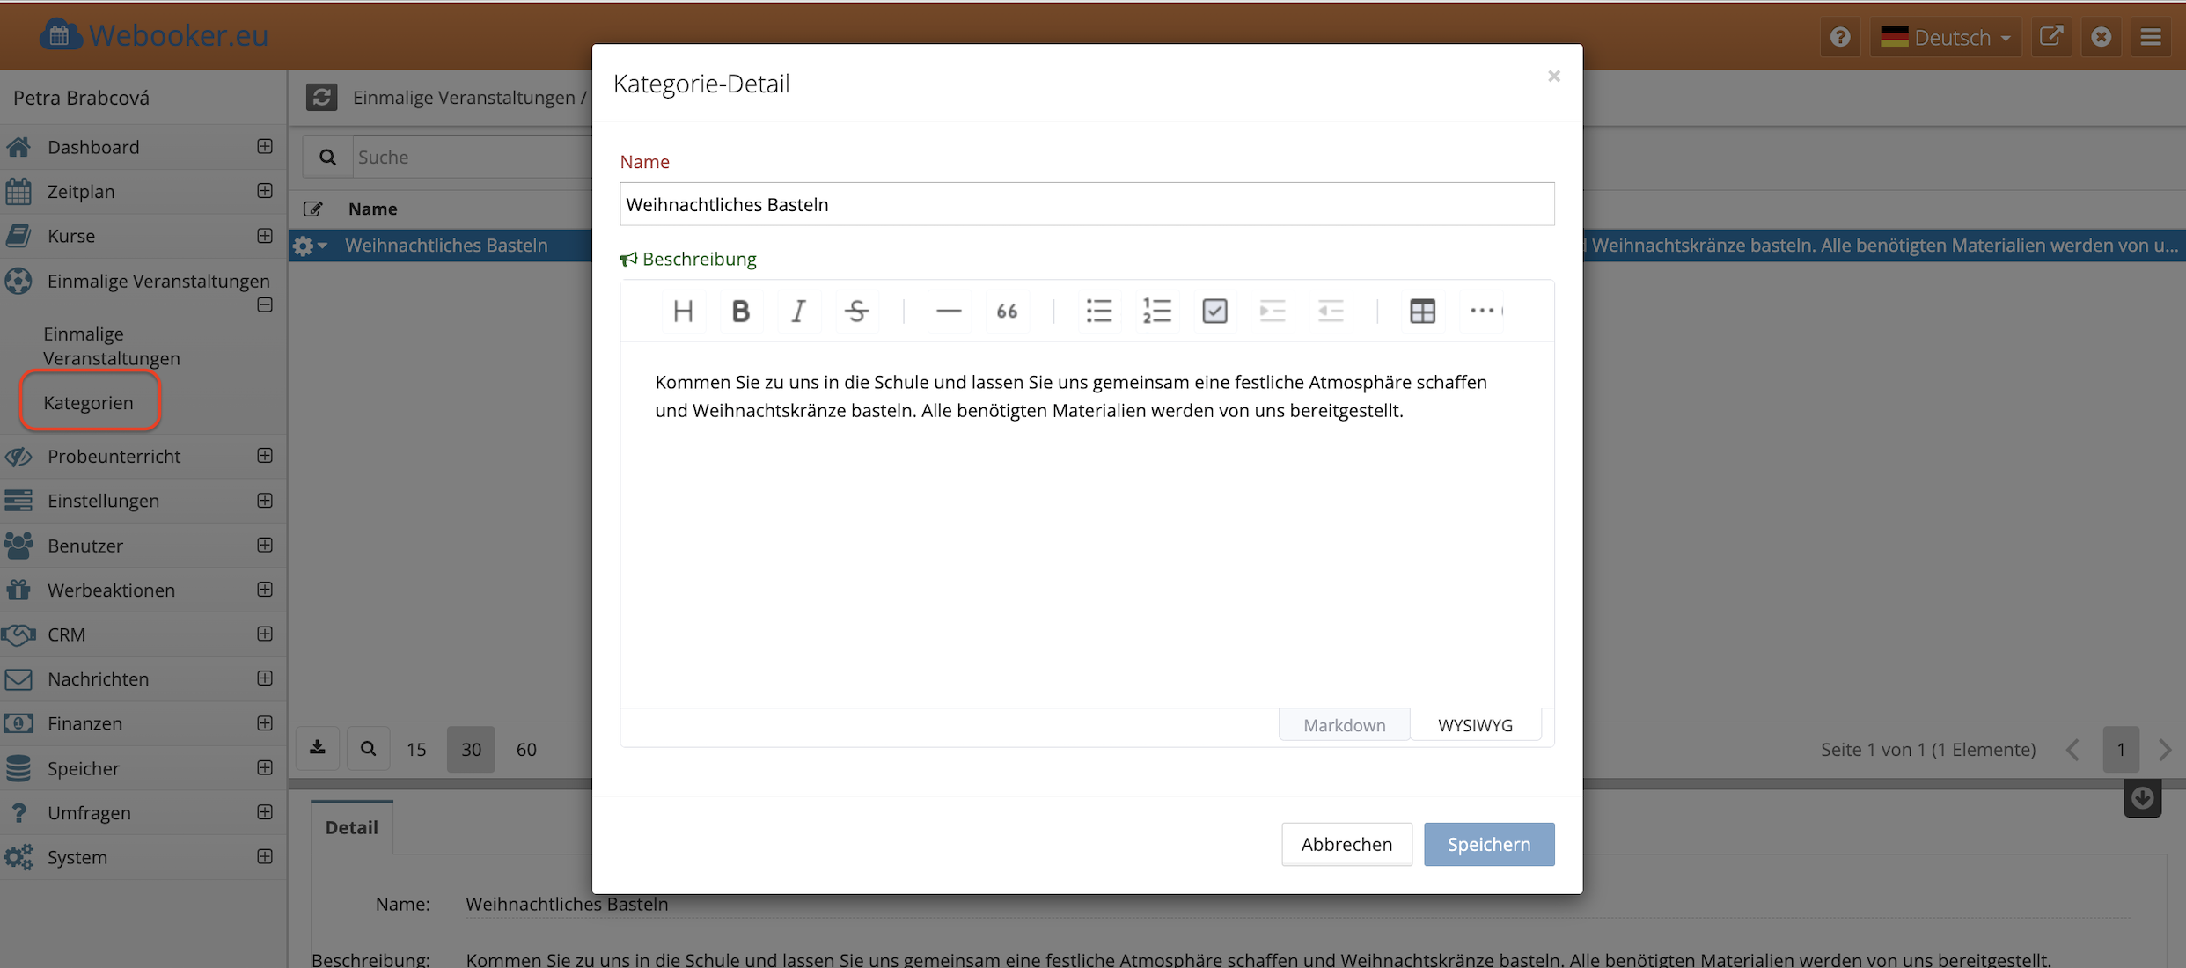Switch editor to WYSIWYG mode
2186x968 pixels.
[1475, 725]
